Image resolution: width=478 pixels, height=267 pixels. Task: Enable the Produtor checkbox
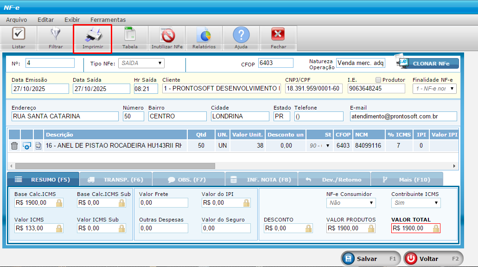tap(378, 80)
